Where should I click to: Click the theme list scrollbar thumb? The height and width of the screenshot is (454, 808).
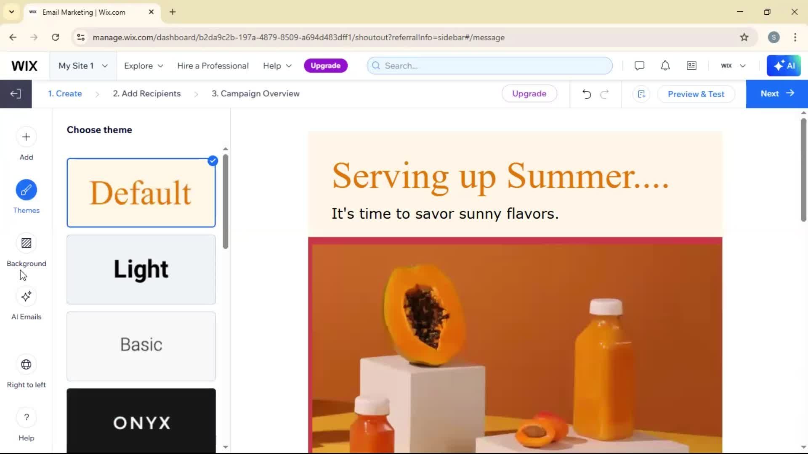coord(226,201)
